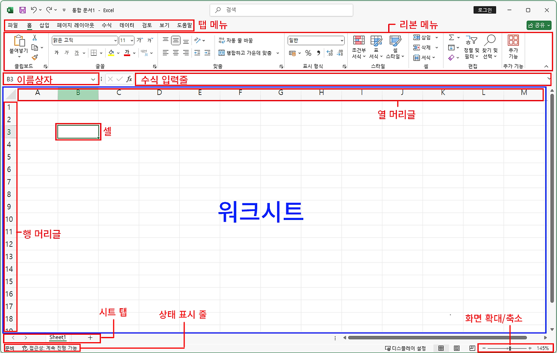The image size is (557, 353).
Task: Switch to Page Break Preview icon
Action: pos(472,348)
